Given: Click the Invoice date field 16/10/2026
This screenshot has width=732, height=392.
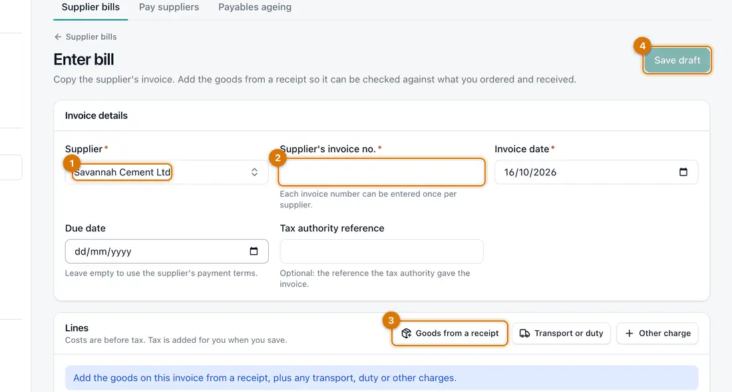Looking at the screenshot, I should pyautogui.click(x=596, y=172).
